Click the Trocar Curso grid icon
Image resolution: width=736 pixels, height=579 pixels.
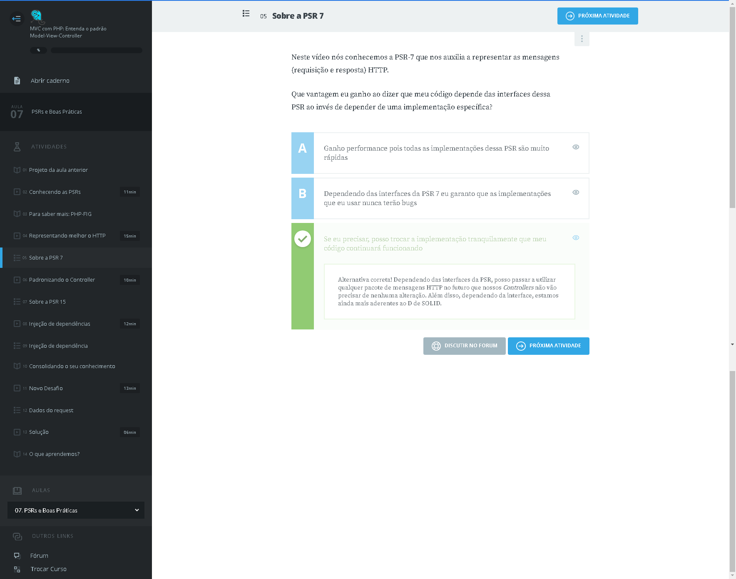17,569
